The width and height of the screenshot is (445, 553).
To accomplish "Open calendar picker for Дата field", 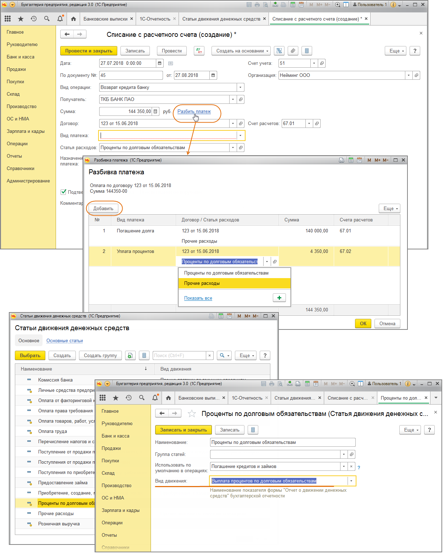I will 160,63.
